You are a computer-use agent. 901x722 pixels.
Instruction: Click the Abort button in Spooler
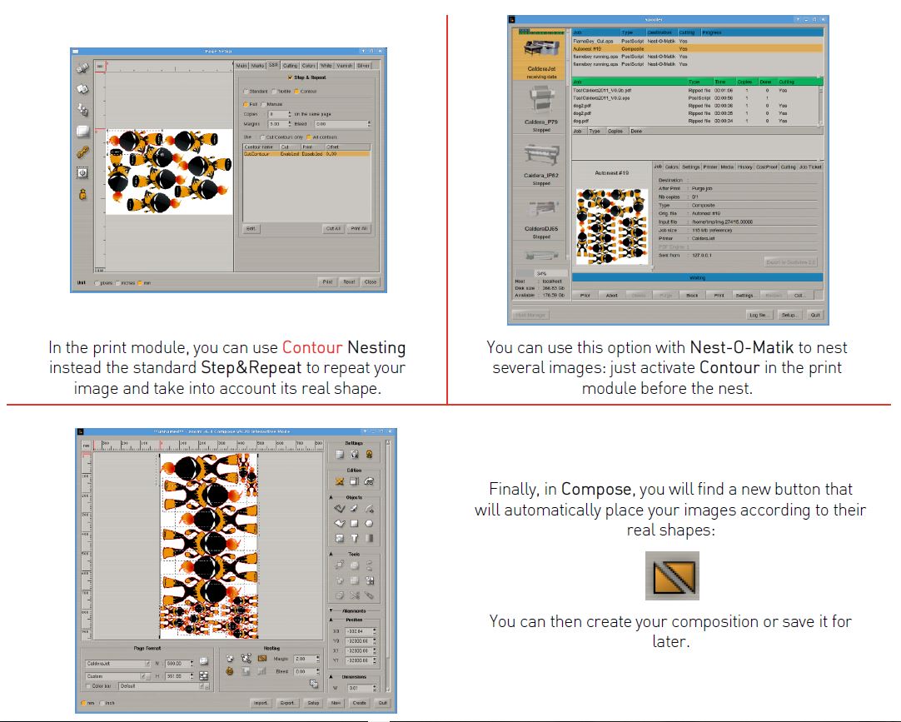612,295
